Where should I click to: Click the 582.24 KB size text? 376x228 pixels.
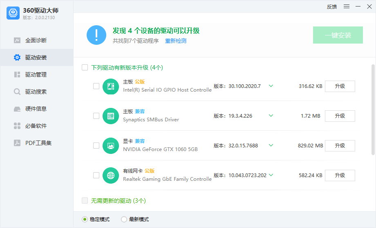coord(311,175)
